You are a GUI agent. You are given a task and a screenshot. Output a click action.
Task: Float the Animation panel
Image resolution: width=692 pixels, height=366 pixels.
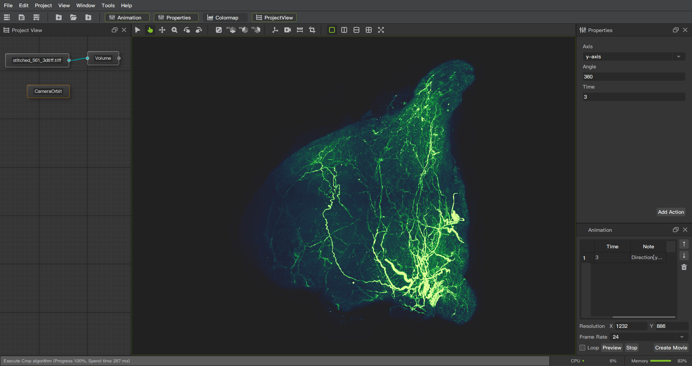click(x=675, y=230)
